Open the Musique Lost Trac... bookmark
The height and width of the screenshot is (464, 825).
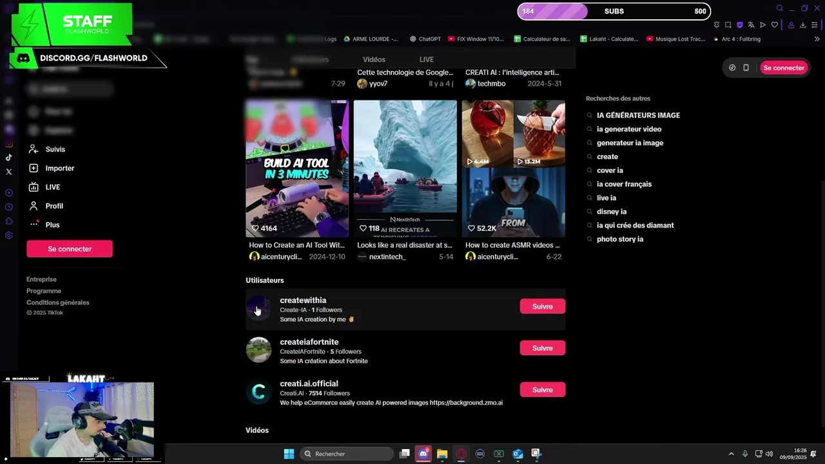point(675,39)
